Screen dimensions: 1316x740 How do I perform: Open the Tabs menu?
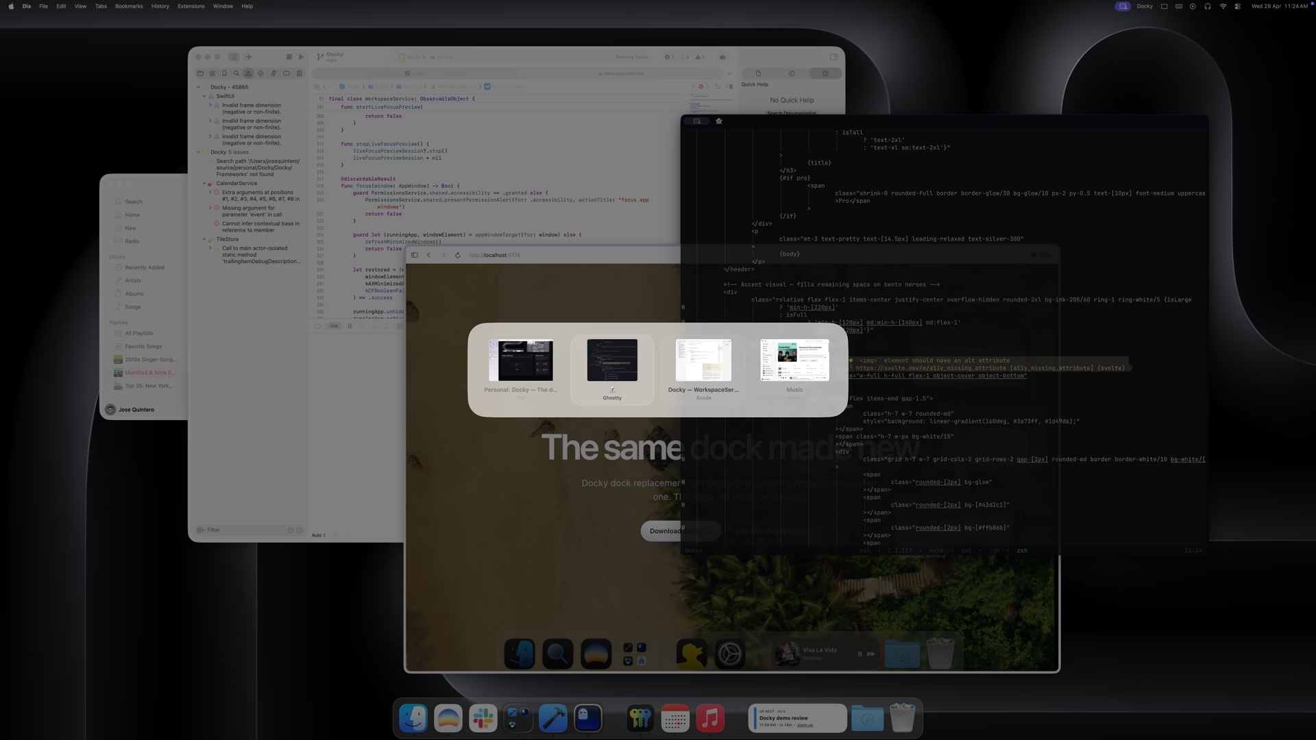coord(101,6)
